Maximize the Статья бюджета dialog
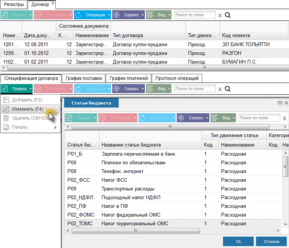 tap(280, 103)
